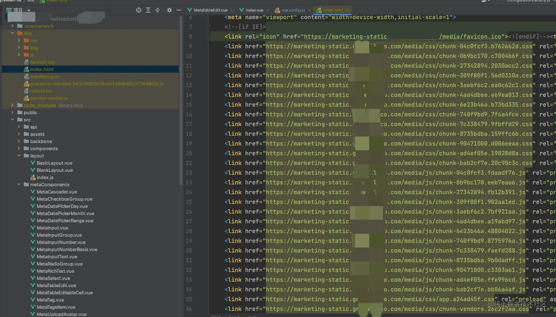556x317 pixels.
Task: Collapse the src folder
Action: click(13, 120)
